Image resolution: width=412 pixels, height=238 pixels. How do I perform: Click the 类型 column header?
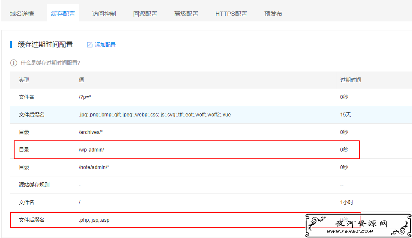24,80
